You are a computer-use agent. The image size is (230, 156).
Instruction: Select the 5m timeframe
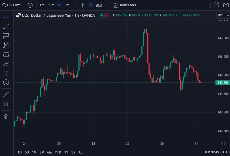(67, 5)
